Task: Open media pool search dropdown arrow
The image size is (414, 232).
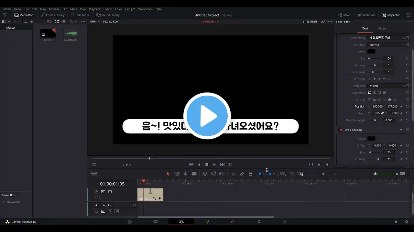Action: pos(76,22)
